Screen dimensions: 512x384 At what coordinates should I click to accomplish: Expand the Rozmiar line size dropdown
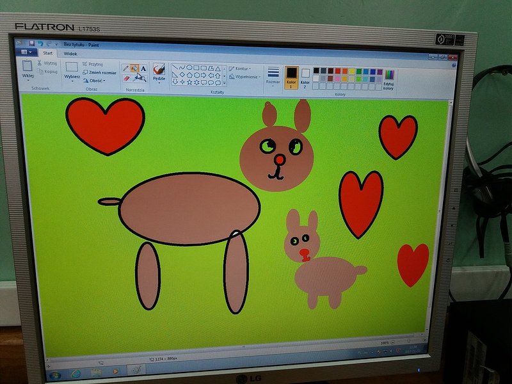pyautogui.click(x=273, y=75)
